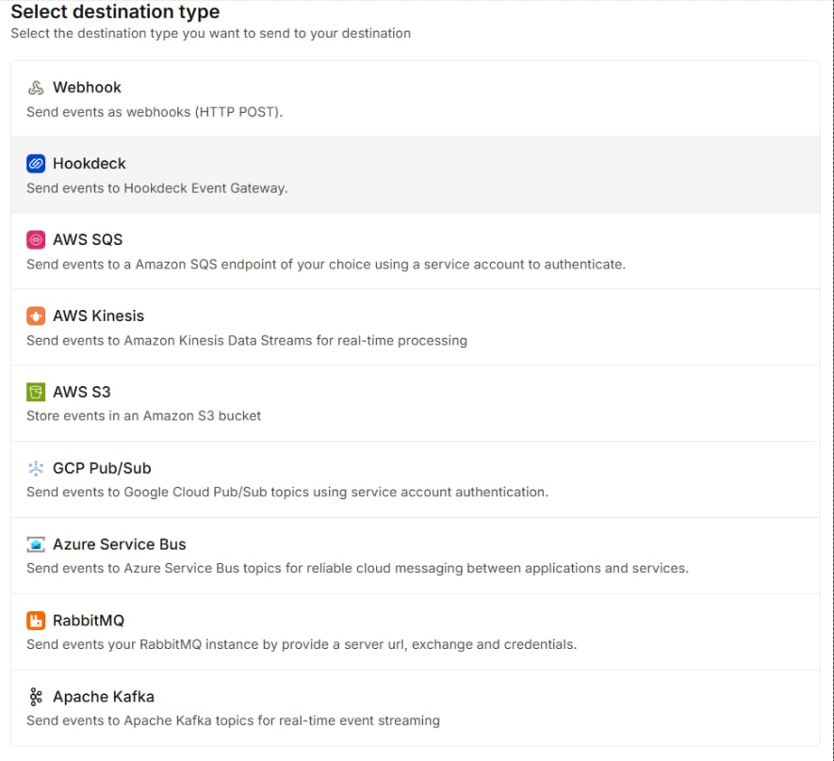Click the orange RabbitMQ icon

(x=36, y=620)
